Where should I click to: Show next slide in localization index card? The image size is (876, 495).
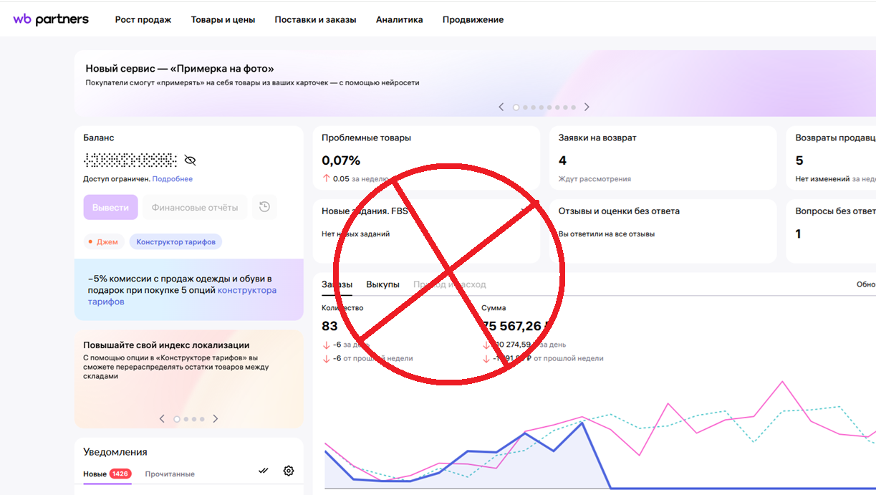point(216,418)
